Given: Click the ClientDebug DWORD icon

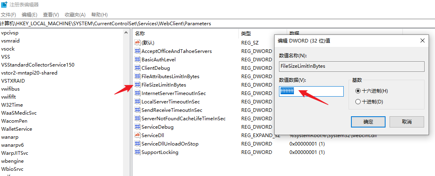Looking at the screenshot, I should 137,68.
